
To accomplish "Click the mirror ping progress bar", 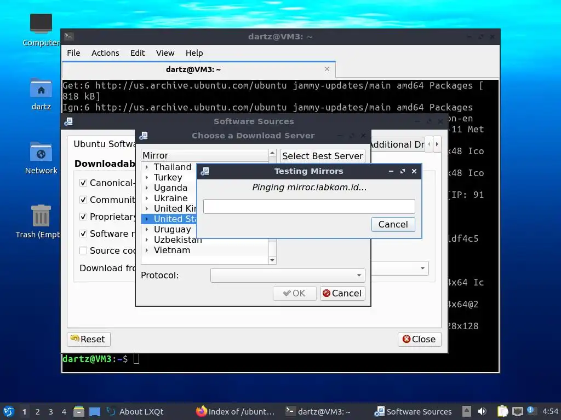I will (x=309, y=206).
